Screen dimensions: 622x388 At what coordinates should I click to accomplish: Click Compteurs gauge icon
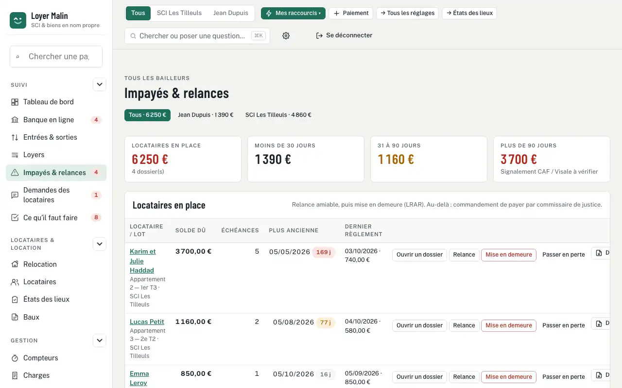15,358
